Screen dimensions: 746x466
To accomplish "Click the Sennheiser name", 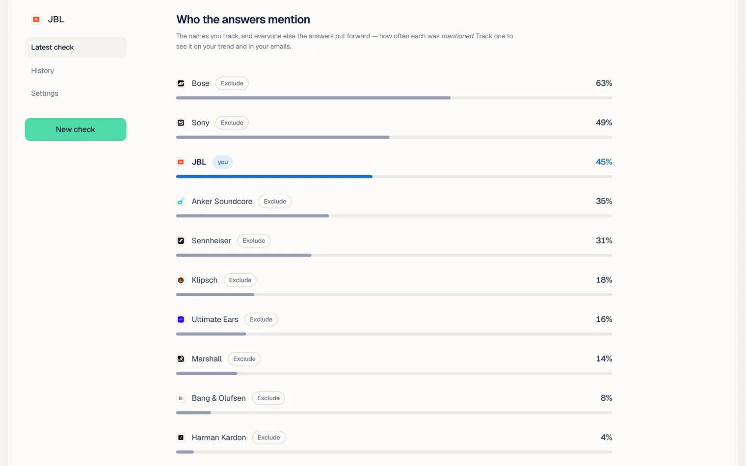I will 212,241.
